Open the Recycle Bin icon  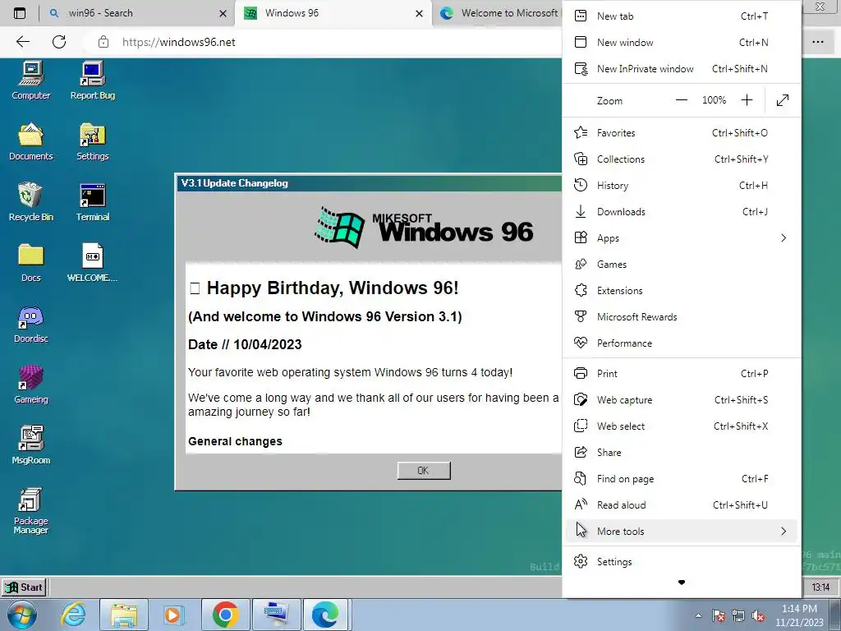30,202
